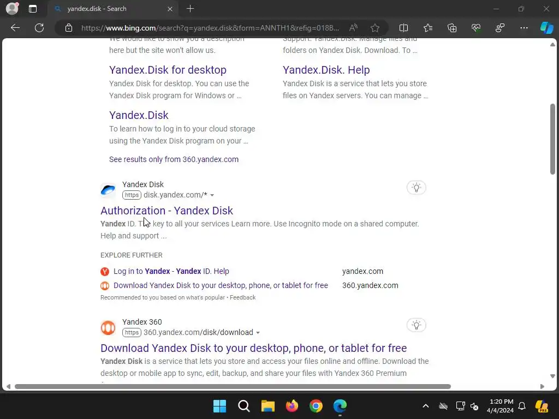Click the Bing address bar URL
559x419 pixels.
click(210, 28)
